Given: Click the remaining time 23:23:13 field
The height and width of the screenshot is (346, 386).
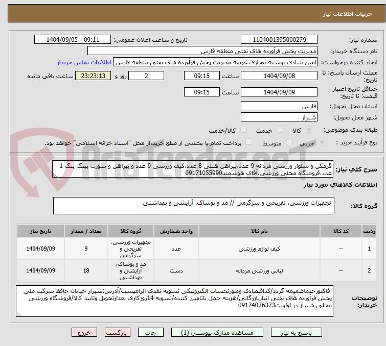Looking at the screenshot, I should pos(93,76).
